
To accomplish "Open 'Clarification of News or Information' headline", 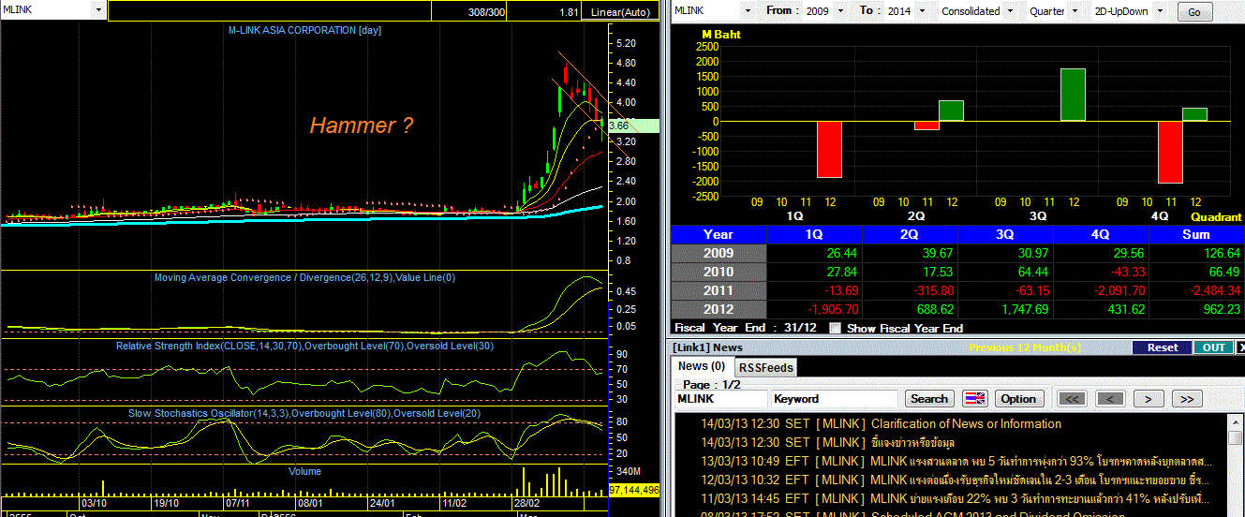I will (966, 423).
